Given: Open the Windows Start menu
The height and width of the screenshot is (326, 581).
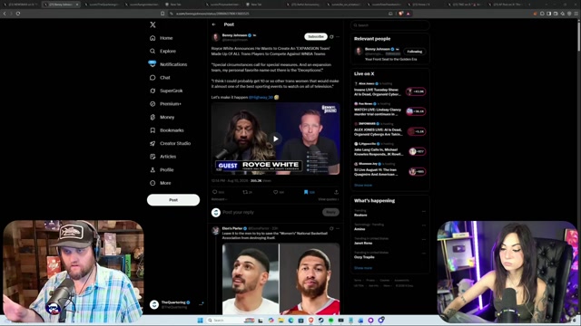Looking at the screenshot, I should tap(200, 320).
